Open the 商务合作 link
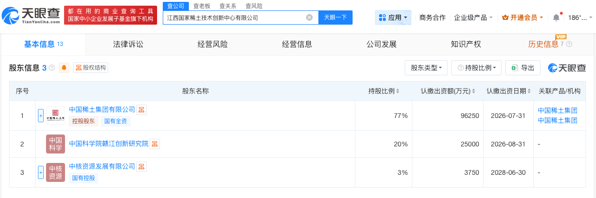This screenshot has width=596, height=198. (432, 18)
